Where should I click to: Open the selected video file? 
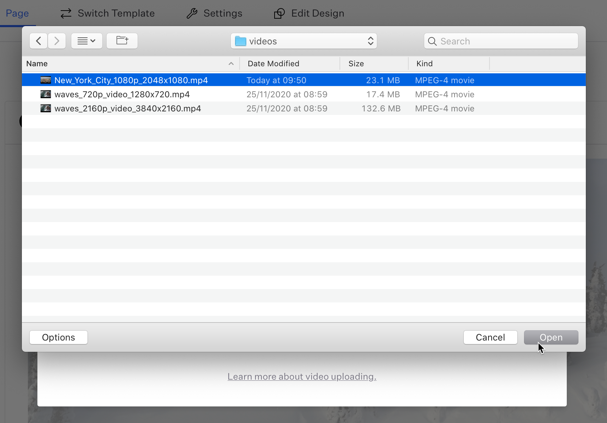pyautogui.click(x=551, y=337)
